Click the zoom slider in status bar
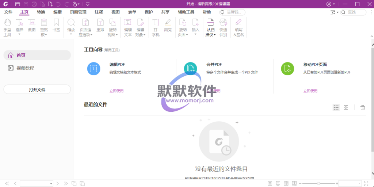 click(x=318, y=183)
